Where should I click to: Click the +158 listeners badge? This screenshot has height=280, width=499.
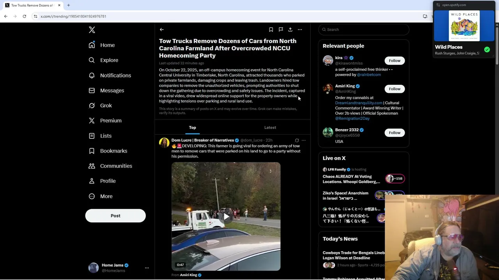tap(395, 178)
